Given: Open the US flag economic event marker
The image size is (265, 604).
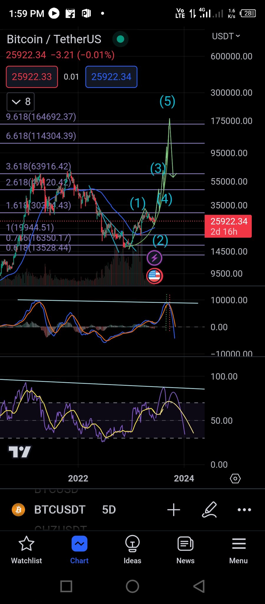Looking at the screenshot, I should click(x=154, y=276).
